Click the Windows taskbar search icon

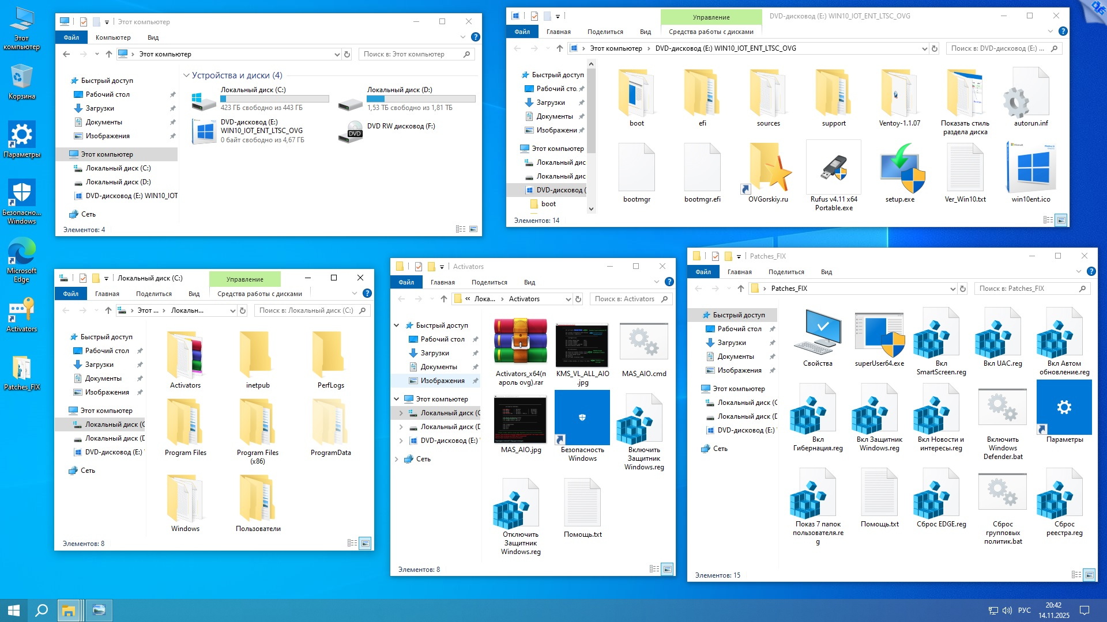pos(42,610)
